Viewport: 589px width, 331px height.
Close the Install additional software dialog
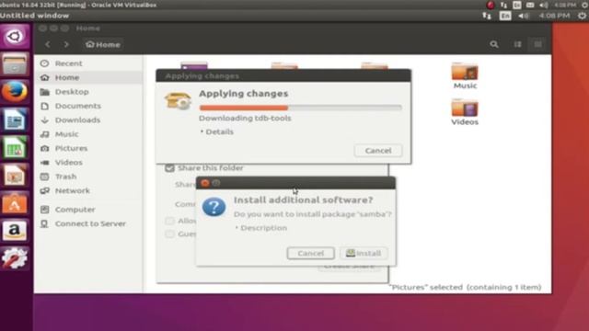pos(205,183)
